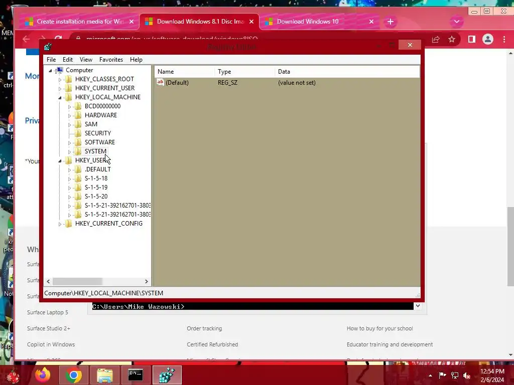Expand the .DEFAULT key arrow
Image resolution: width=514 pixels, height=385 pixels.
pos(69,170)
